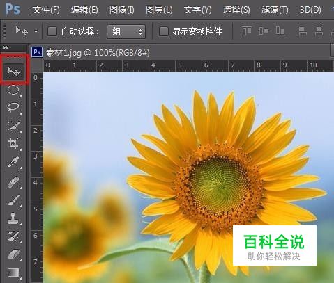Open the 组 auto-select dropdown
The height and width of the screenshot is (283, 334).
click(x=126, y=31)
